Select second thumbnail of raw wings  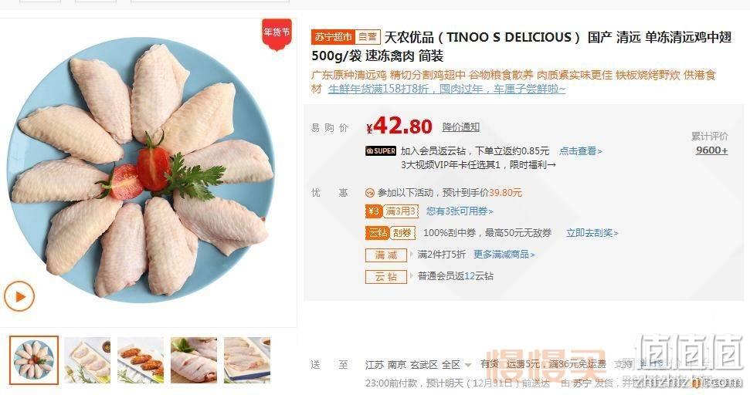pos(87,360)
